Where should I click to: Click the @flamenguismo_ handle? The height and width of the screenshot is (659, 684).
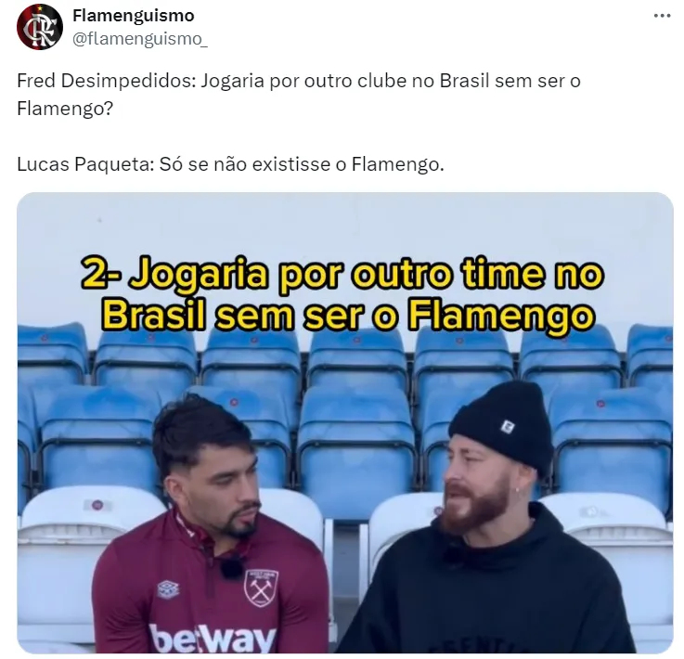pyautogui.click(x=139, y=39)
